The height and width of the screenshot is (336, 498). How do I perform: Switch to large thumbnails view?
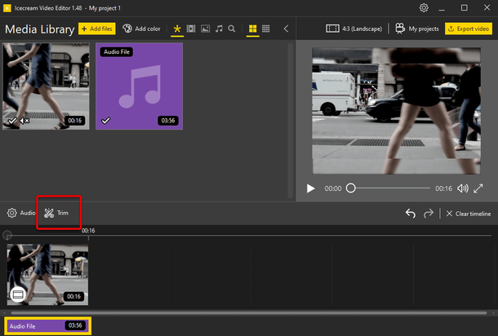point(253,29)
